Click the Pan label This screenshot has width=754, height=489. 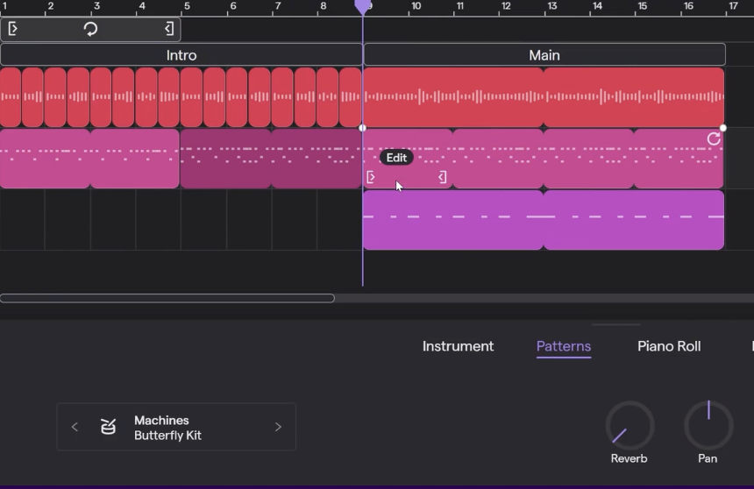click(x=708, y=458)
